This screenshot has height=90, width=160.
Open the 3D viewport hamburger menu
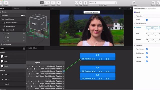(x=28, y=8)
